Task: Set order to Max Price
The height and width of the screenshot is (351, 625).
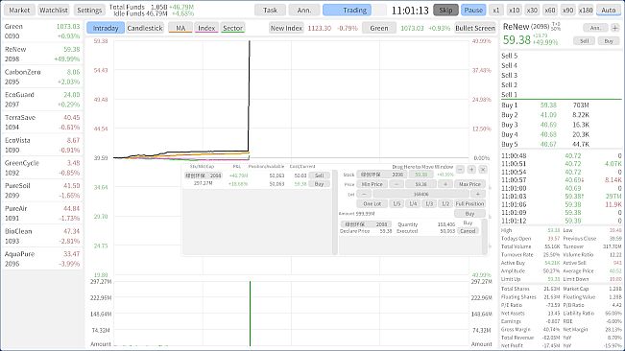Action: (x=469, y=184)
